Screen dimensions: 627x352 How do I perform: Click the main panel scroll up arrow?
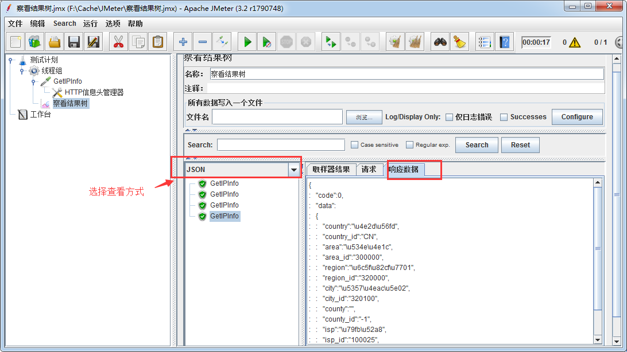point(617,59)
